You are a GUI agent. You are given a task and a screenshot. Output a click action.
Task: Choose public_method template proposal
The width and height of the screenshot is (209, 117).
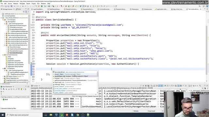(x=75, y=93)
